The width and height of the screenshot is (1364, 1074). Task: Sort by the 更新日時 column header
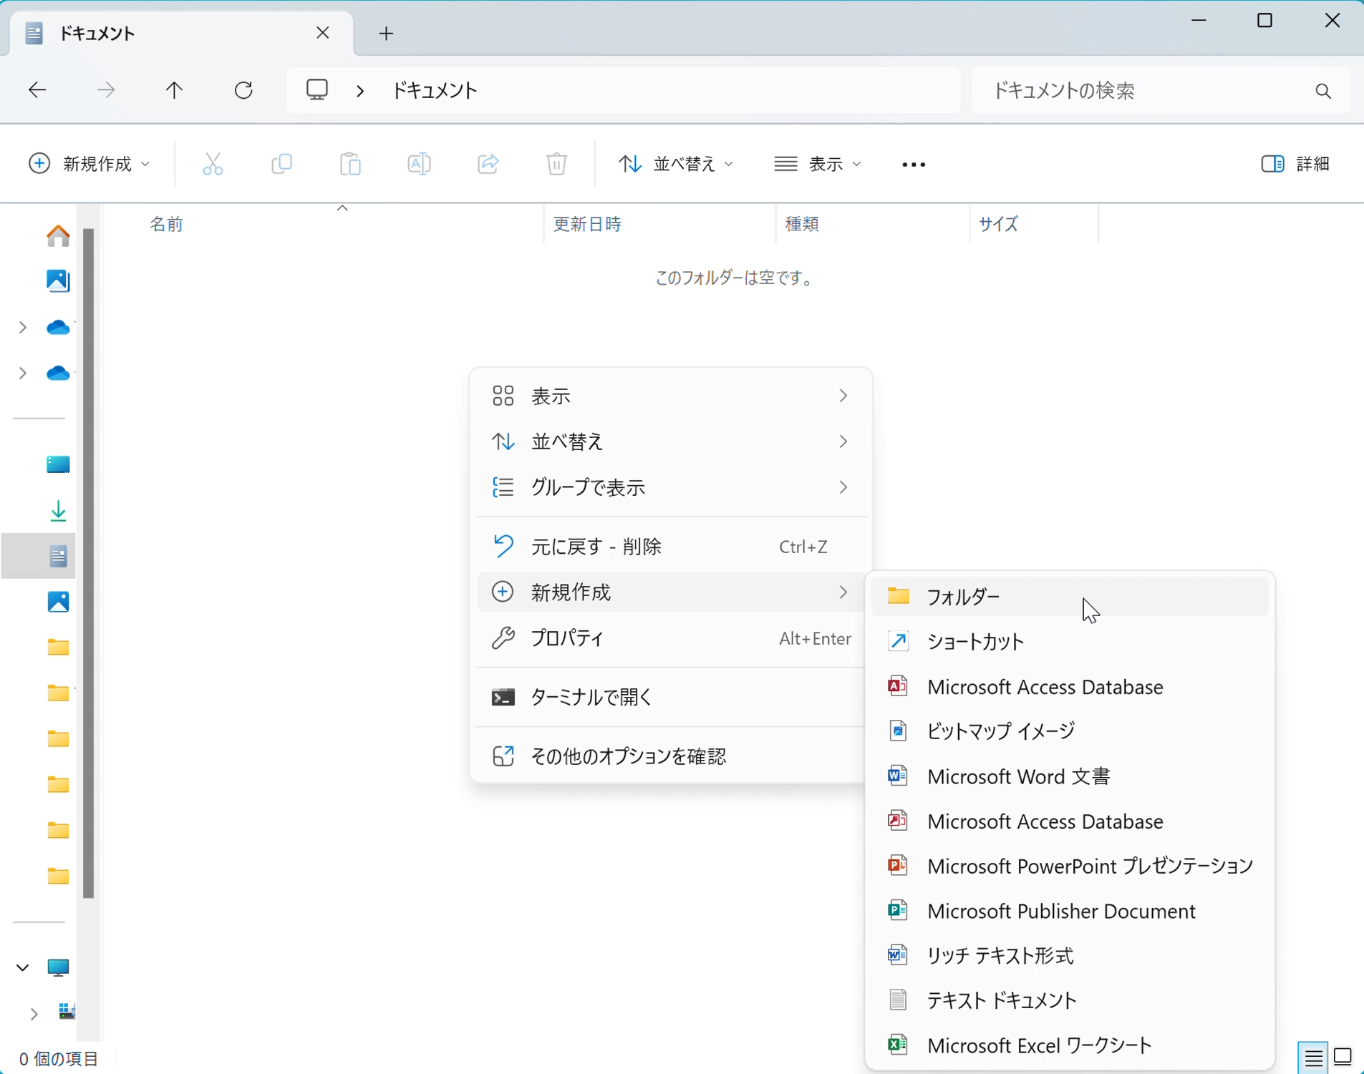[x=659, y=224]
